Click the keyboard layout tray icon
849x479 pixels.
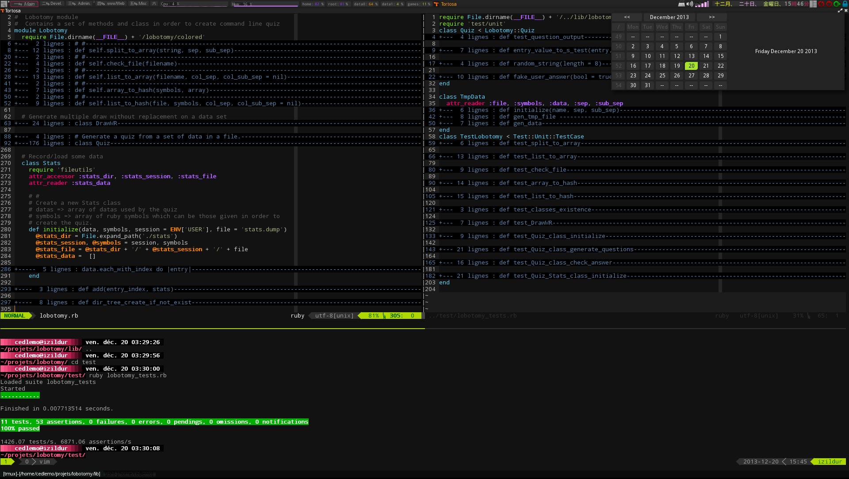[681, 4]
